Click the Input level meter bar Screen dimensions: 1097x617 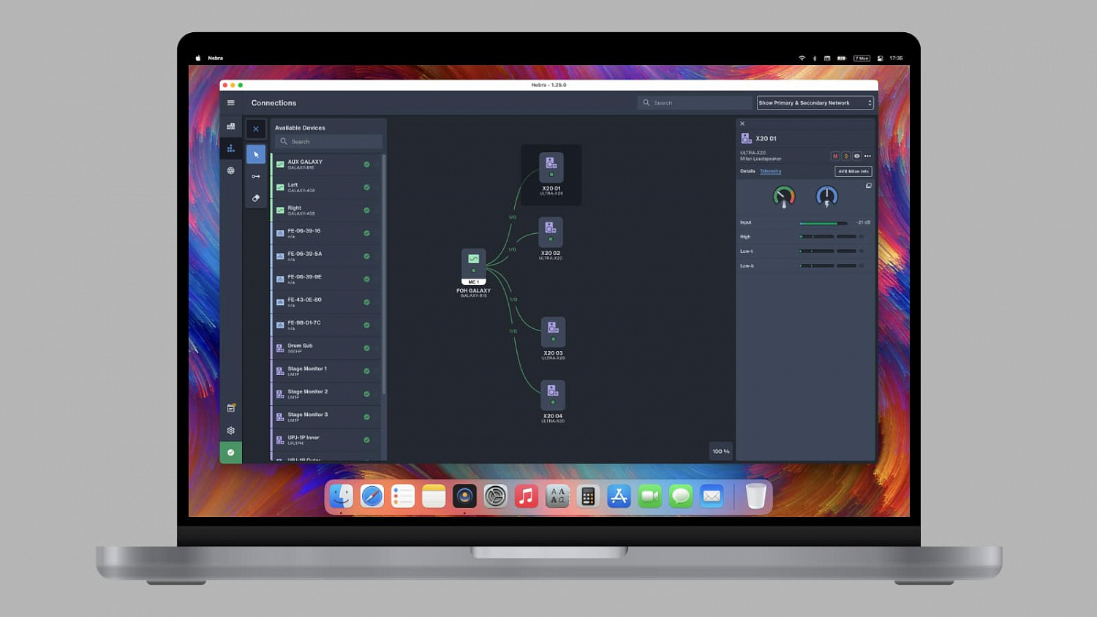click(823, 223)
